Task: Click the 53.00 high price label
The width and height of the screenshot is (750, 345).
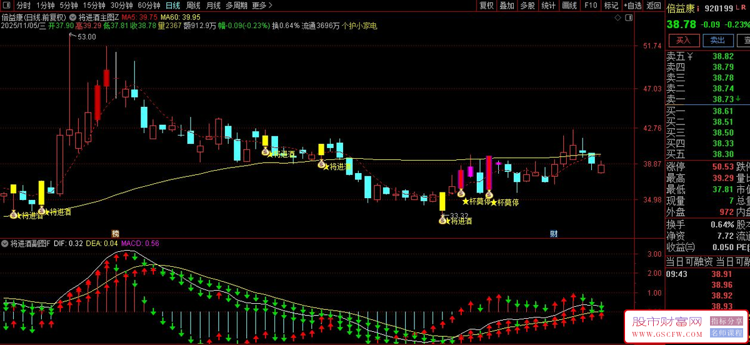Action: tap(87, 37)
